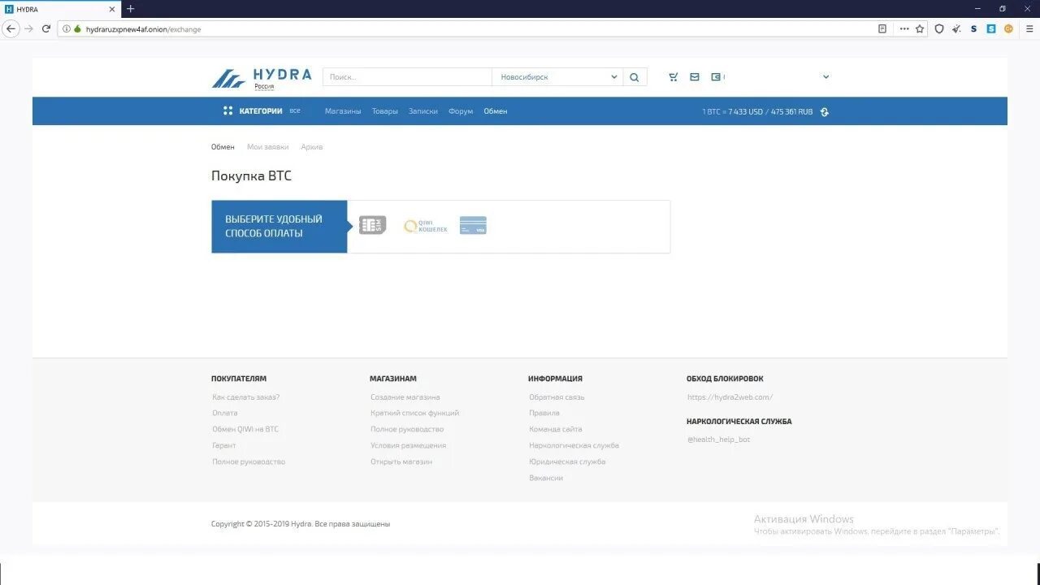
Task: Click the shield security level icon
Action: [x=939, y=28]
